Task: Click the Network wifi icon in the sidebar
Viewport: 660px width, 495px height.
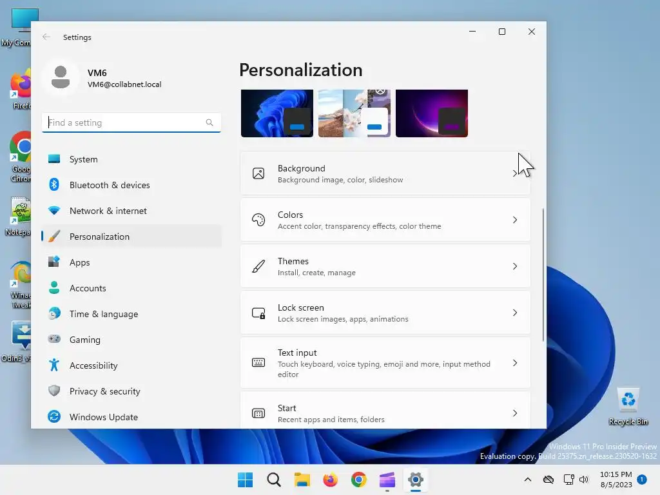Action: [x=54, y=210]
